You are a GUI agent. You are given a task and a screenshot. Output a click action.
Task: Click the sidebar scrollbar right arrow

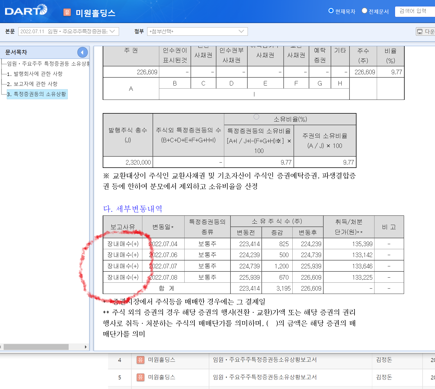[86, 347]
